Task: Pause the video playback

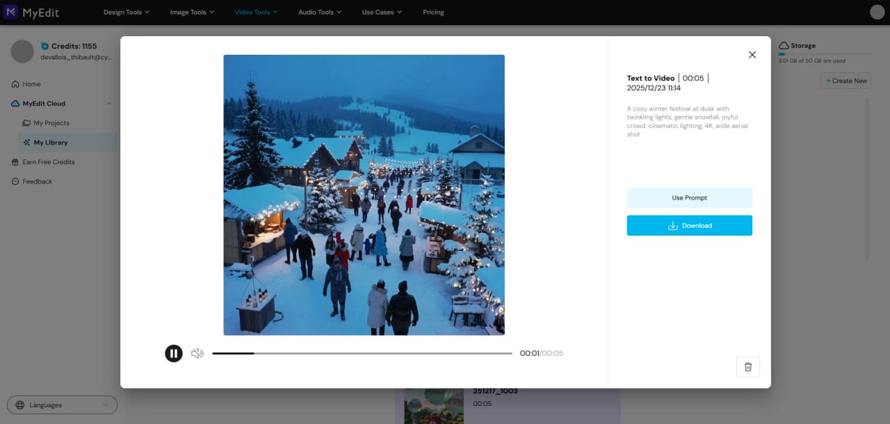Action: pos(173,353)
